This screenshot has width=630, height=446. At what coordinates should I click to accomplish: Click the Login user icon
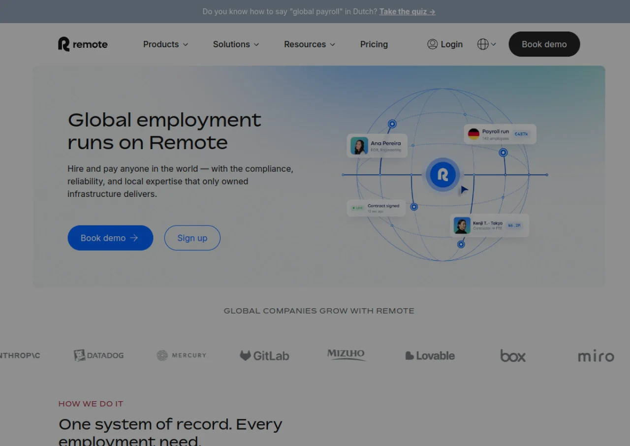pos(433,44)
